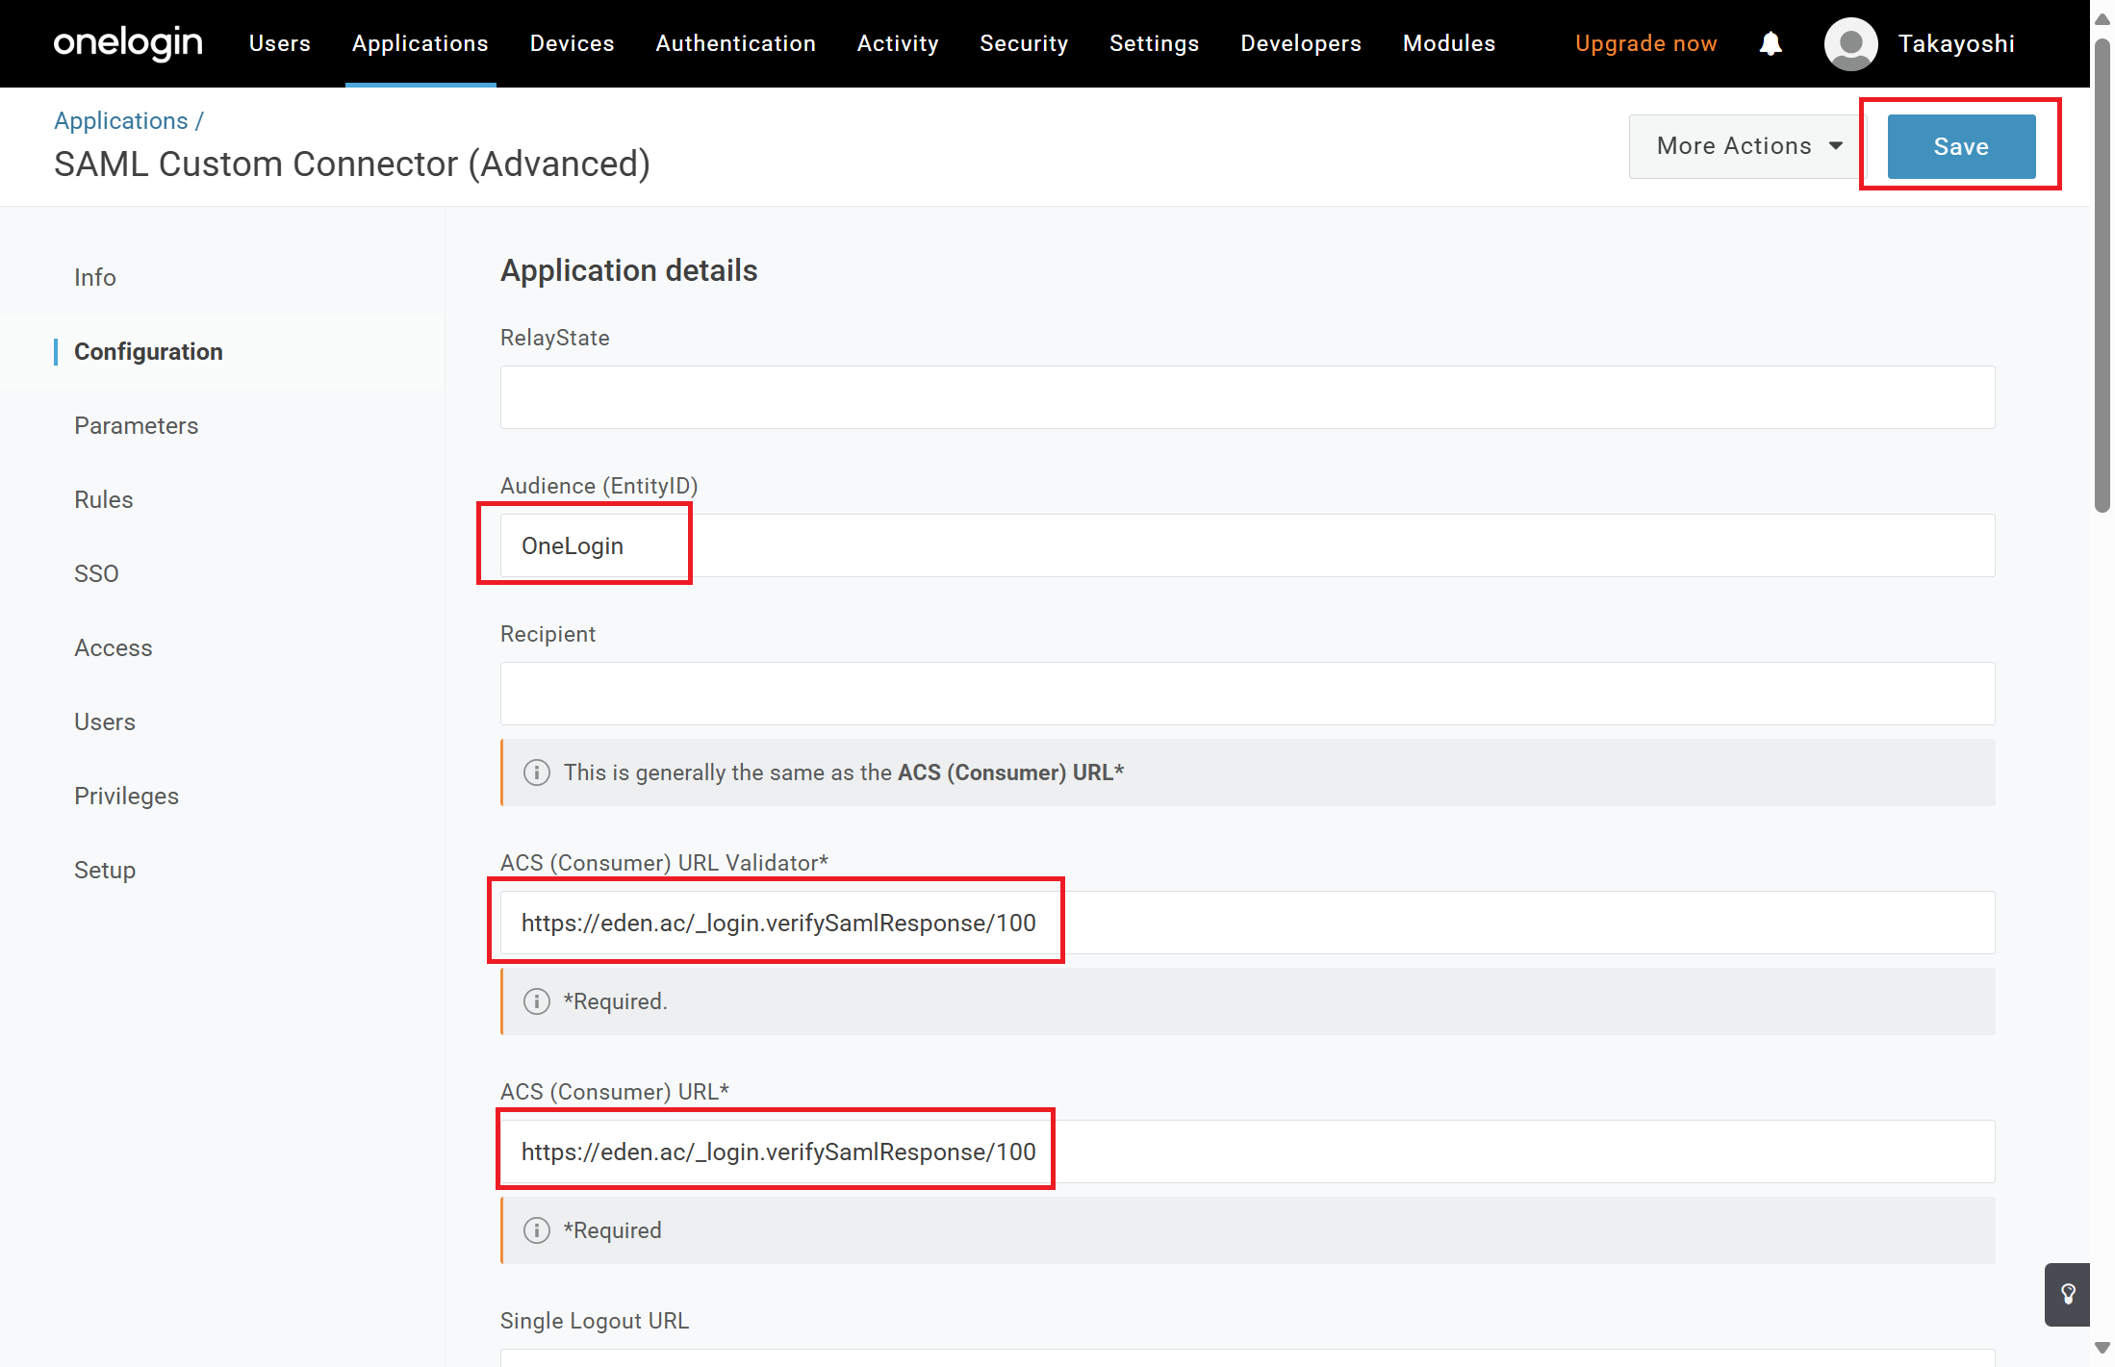The image size is (2115, 1367).
Task: Click the RelayState input field
Action: pyautogui.click(x=1246, y=397)
